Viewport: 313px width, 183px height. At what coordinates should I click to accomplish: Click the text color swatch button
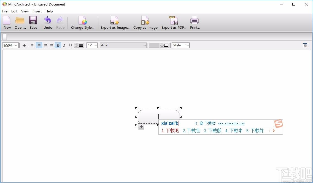79,45
